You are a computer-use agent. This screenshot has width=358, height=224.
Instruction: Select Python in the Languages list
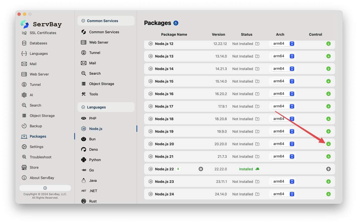coord(95,160)
